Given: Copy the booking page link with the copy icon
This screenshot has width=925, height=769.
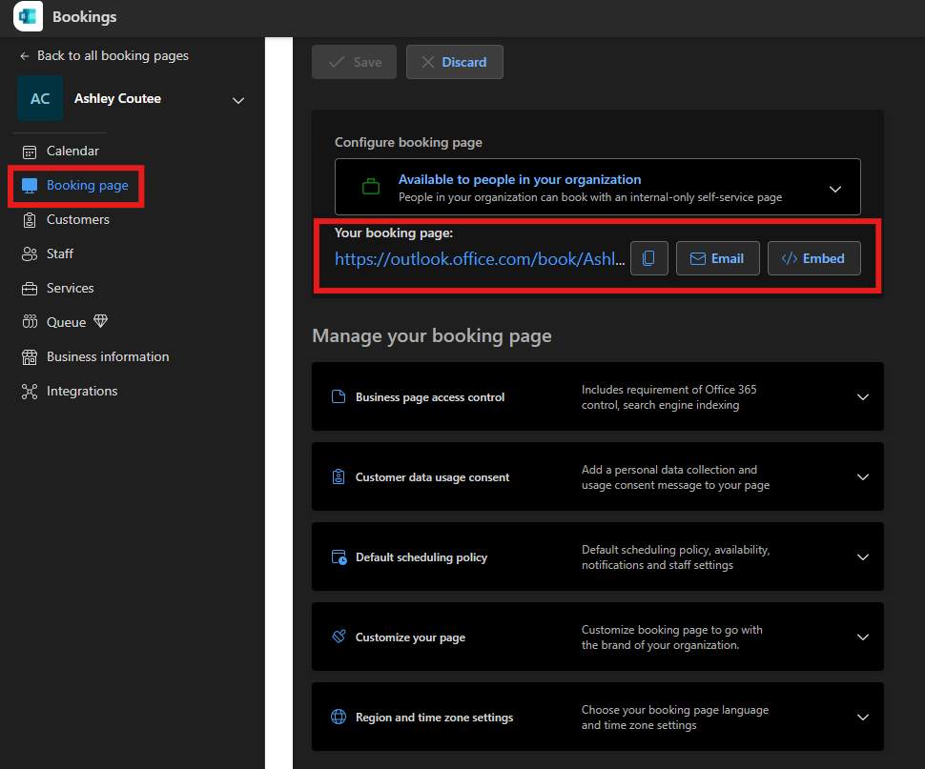Looking at the screenshot, I should 648,258.
